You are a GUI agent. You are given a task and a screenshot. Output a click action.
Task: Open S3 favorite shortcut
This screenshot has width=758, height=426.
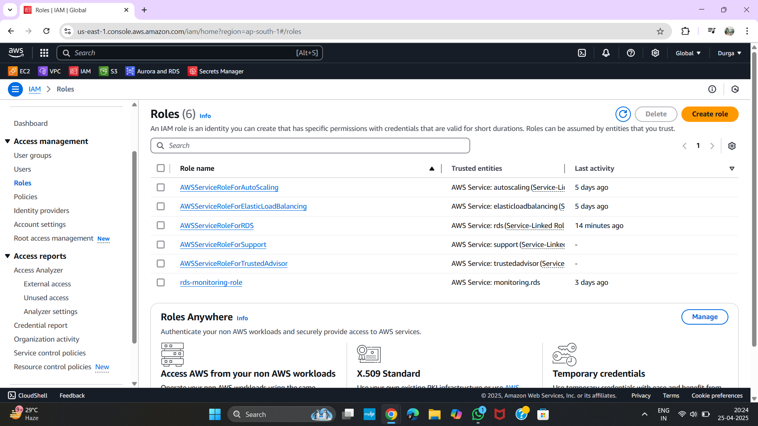pos(108,71)
